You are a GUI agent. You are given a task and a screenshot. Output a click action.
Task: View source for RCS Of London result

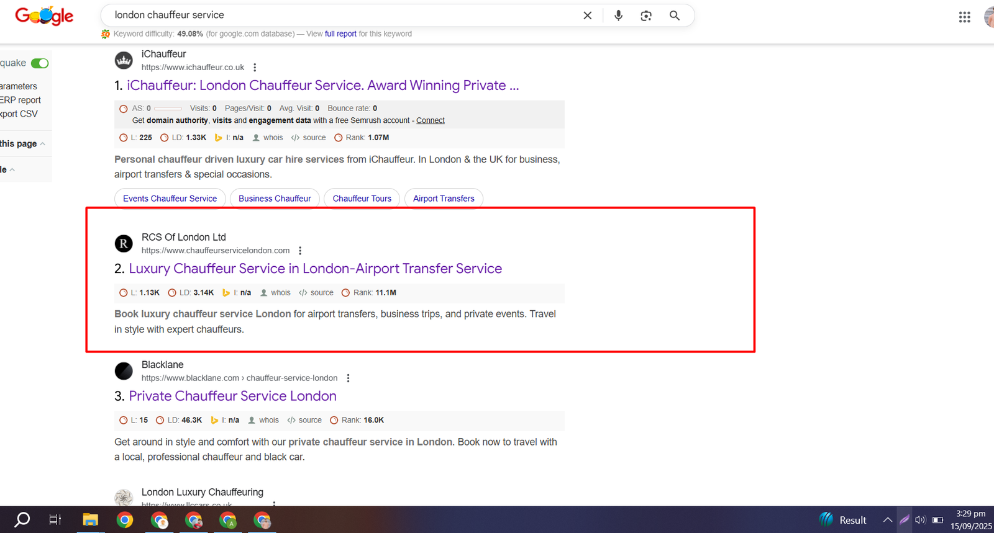pyautogui.click(x=316, y=293)
